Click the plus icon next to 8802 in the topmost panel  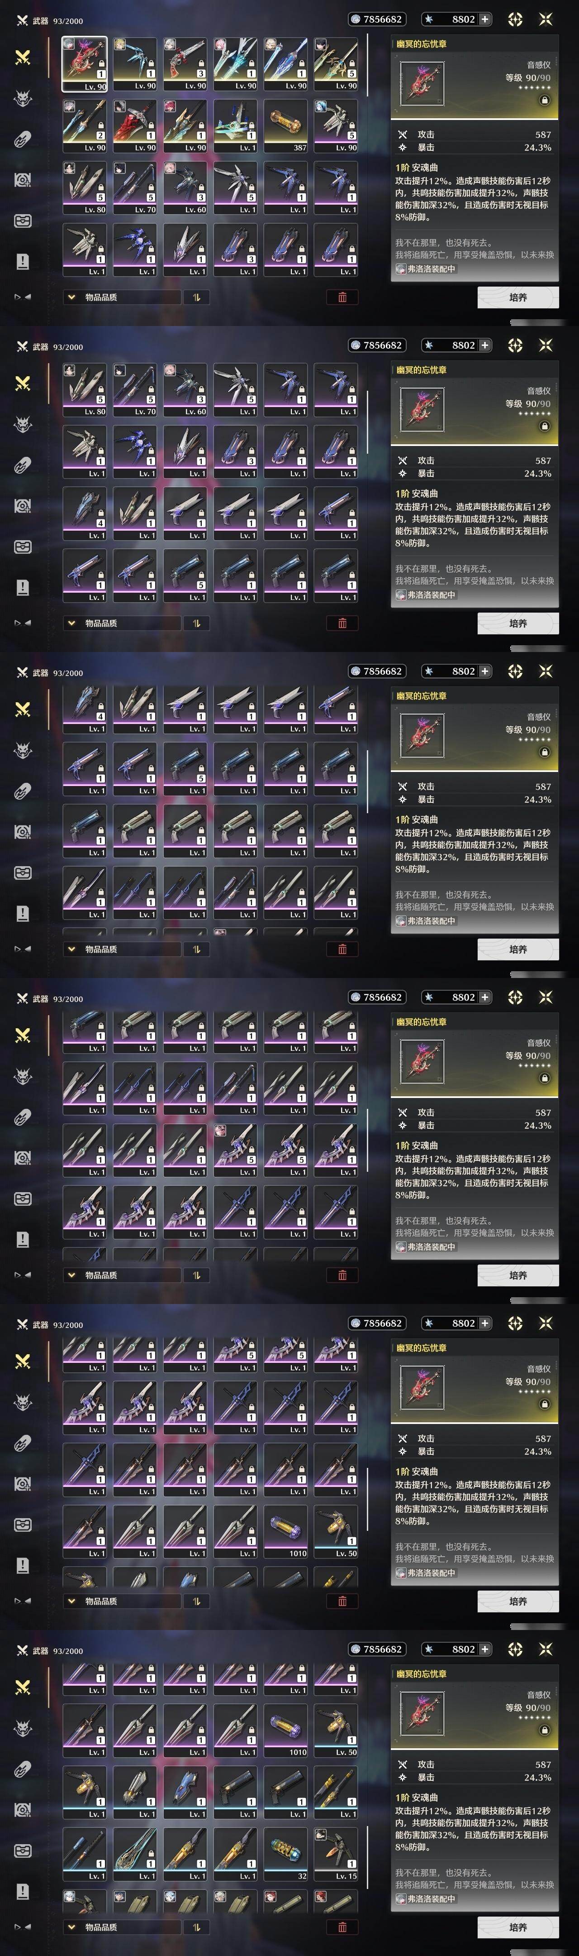(x=485, y=19)
